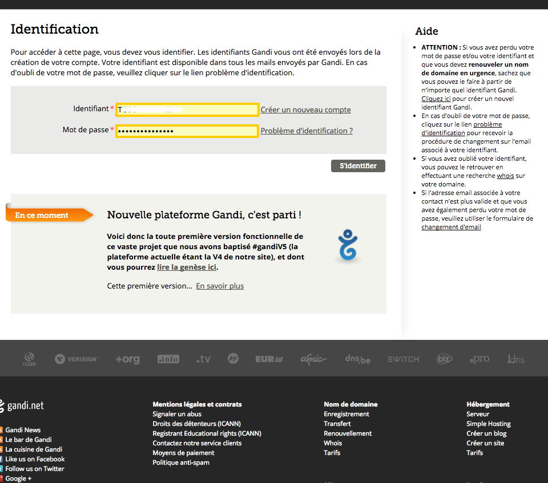Open the SWITCH registry logo

404,359
